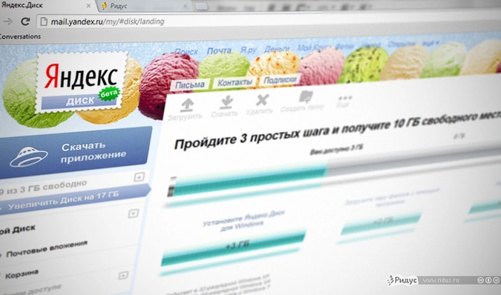Screen dimensions: 501x295
Task: Open the three-dots Ещё menu
Action: tap(344, 98)
